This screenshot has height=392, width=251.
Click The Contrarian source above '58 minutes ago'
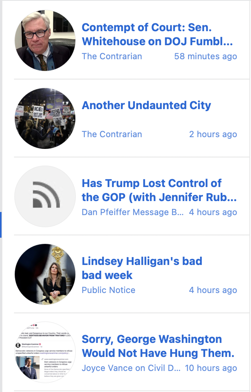click(x=112, y=56)
